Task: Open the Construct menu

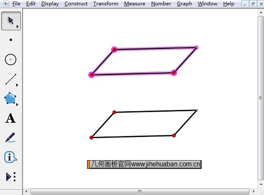Action: pos(76,4)
